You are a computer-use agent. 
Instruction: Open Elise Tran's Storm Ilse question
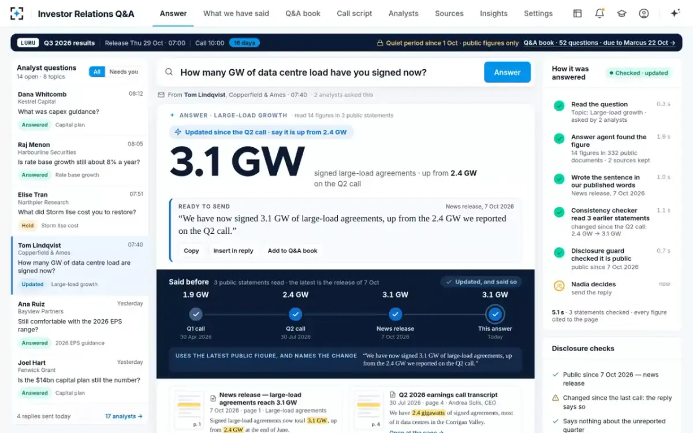[x=80, y=210]
